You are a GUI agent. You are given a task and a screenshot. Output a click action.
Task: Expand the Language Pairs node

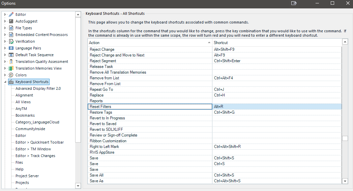point(5,48)
